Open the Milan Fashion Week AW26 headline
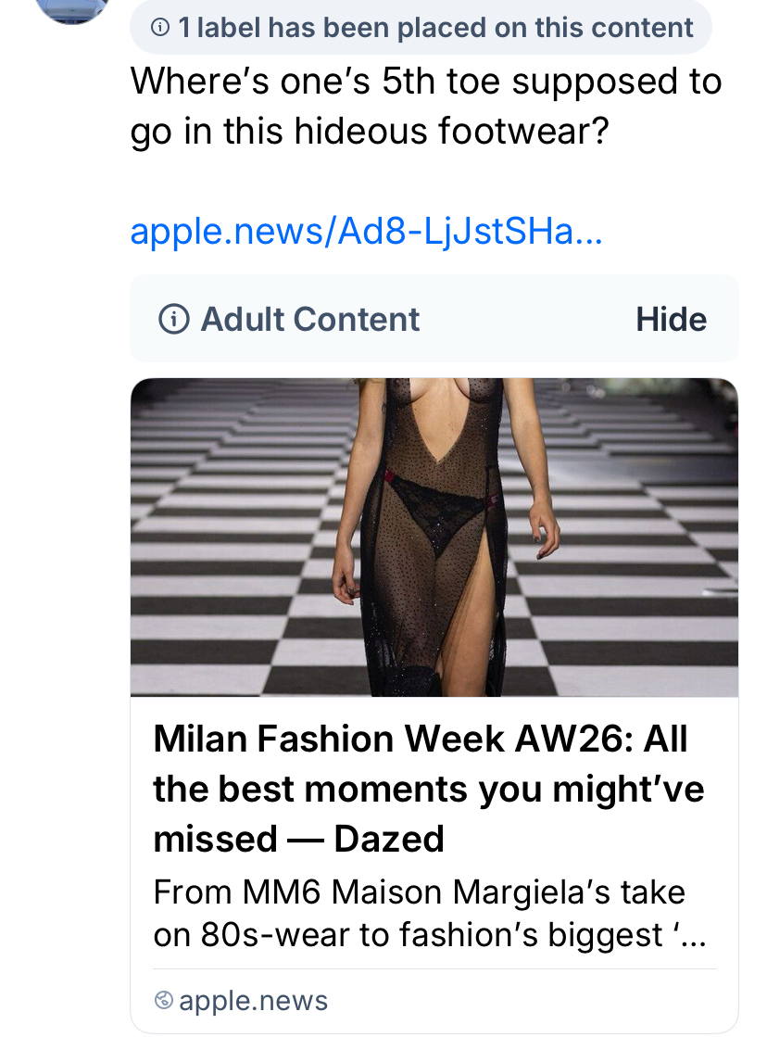This screenshot has height=1037, width=767. click(419, 740)
